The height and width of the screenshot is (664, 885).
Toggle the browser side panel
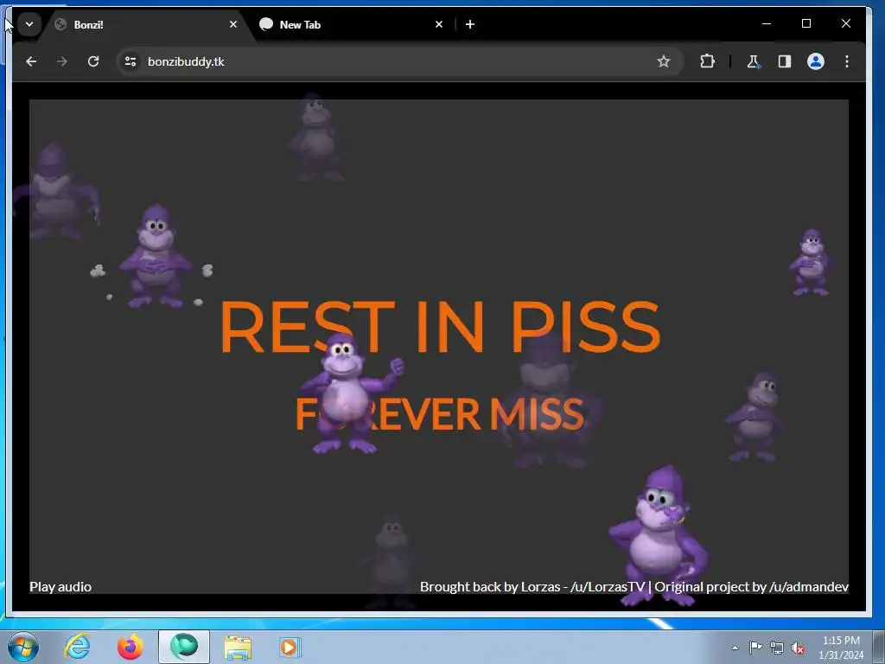click(x=785, y=61)
